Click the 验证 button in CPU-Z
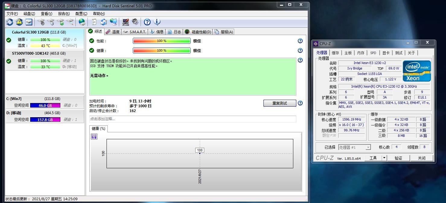Screen dimensions: 446x203 398,158
